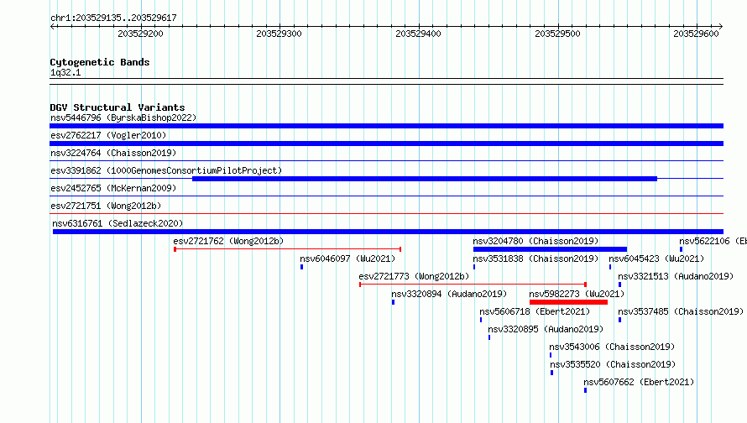This screenshot has height=423, width=747.
Task: Click the nsv5446796 (ByrskaBishop2022) variant label
Action: point(123,117)
